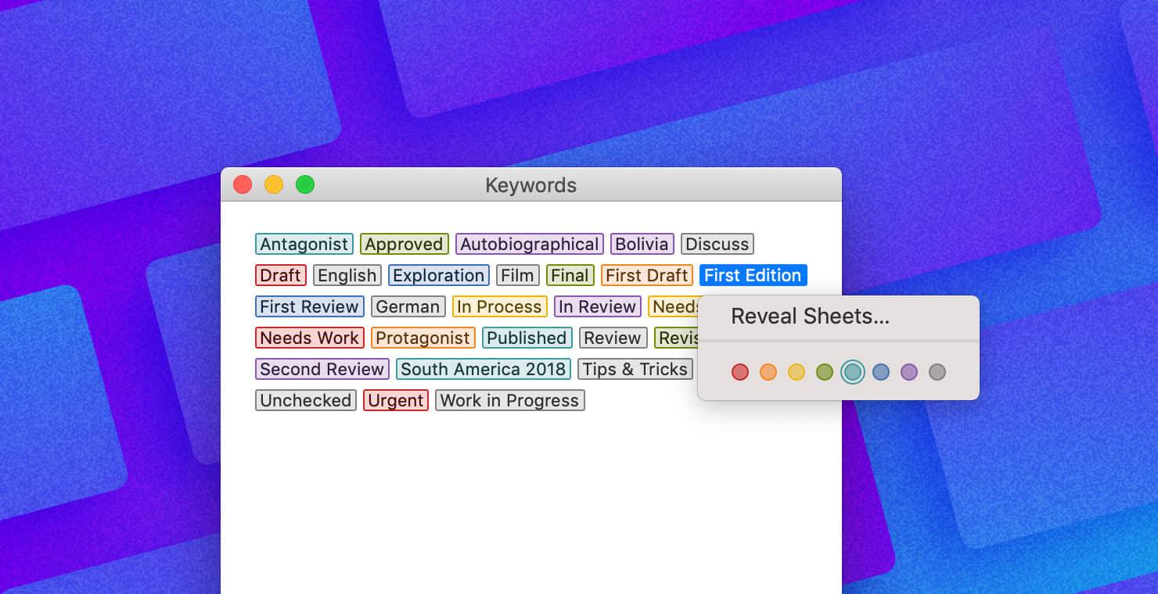Select the purple color dot
The image size is (1158, 594).
pos(909,372)
